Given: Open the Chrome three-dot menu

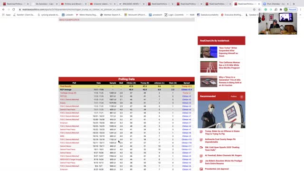Looking at the screenshot, I should tap(301, 9).
